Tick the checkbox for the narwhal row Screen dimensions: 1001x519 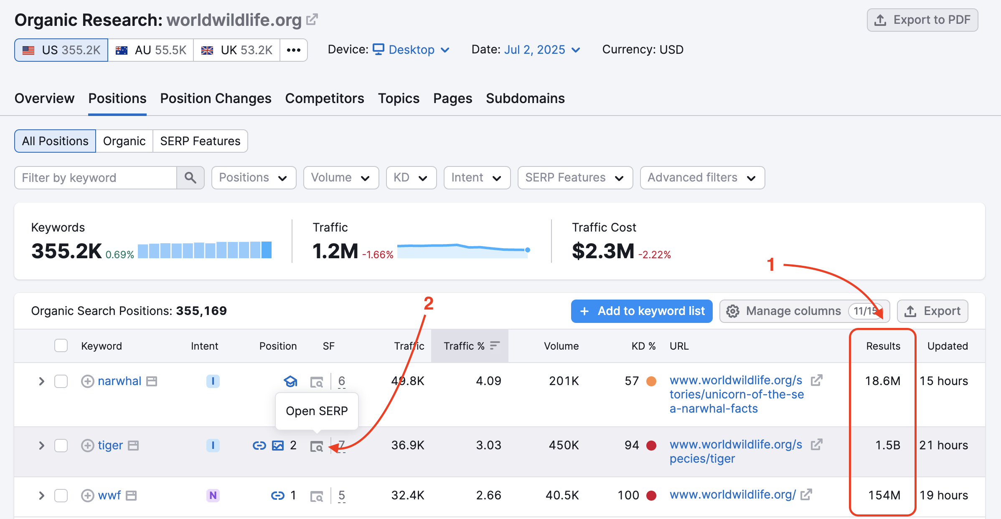coord(61,381)
